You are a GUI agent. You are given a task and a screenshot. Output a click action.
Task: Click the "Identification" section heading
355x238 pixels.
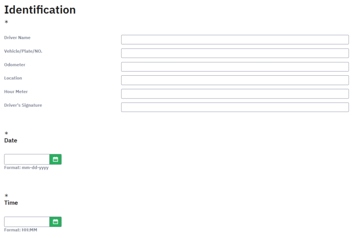[x=40, y=10]
